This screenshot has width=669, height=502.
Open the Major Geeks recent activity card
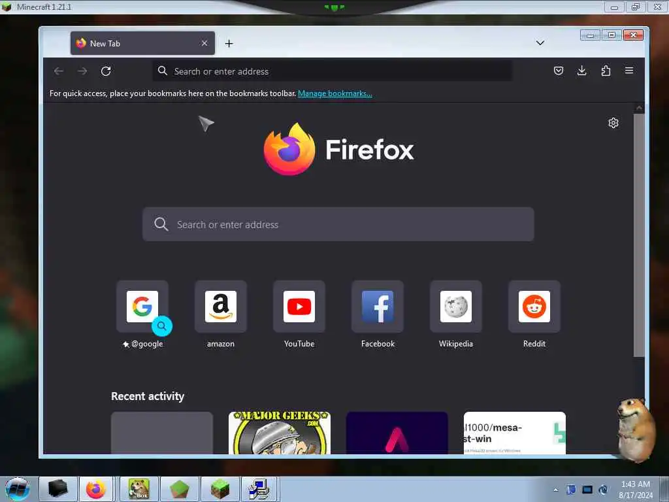click(280, 433)
